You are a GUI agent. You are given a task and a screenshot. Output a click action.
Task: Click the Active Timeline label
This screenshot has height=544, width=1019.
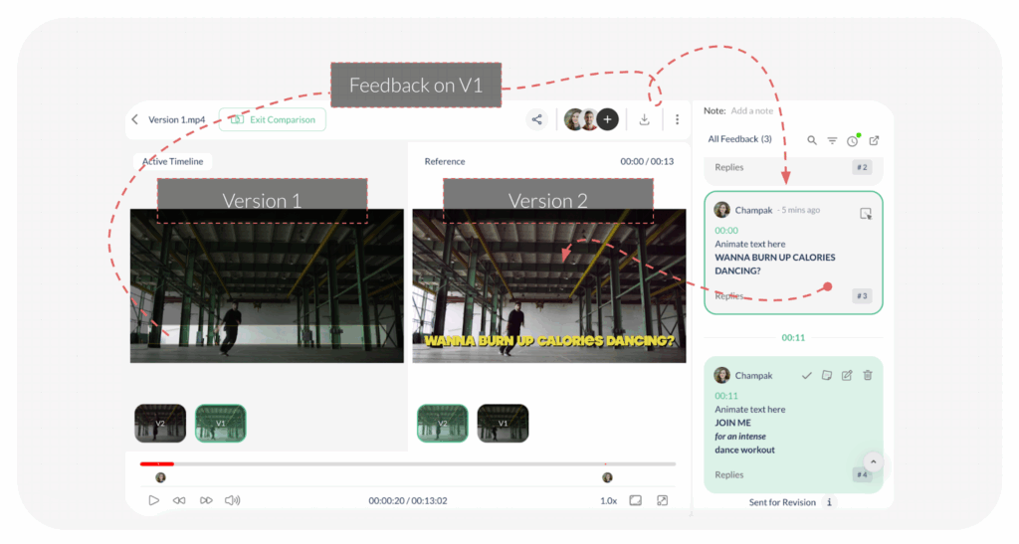pyautogui.click(x=173, y=162)
